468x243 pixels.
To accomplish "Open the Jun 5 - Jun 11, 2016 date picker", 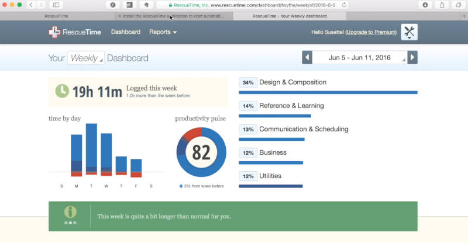I will [x=360, y=57].
